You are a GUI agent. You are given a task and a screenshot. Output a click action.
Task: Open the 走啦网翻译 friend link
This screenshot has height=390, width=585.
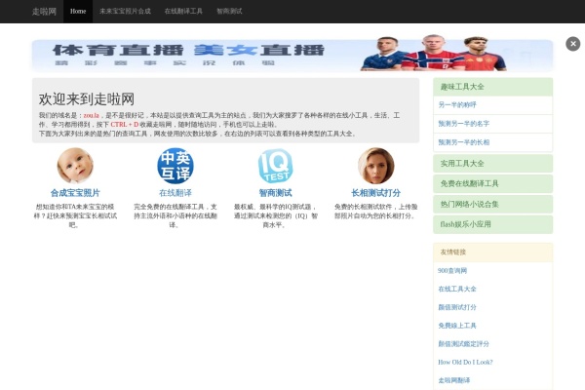(454, 380)
